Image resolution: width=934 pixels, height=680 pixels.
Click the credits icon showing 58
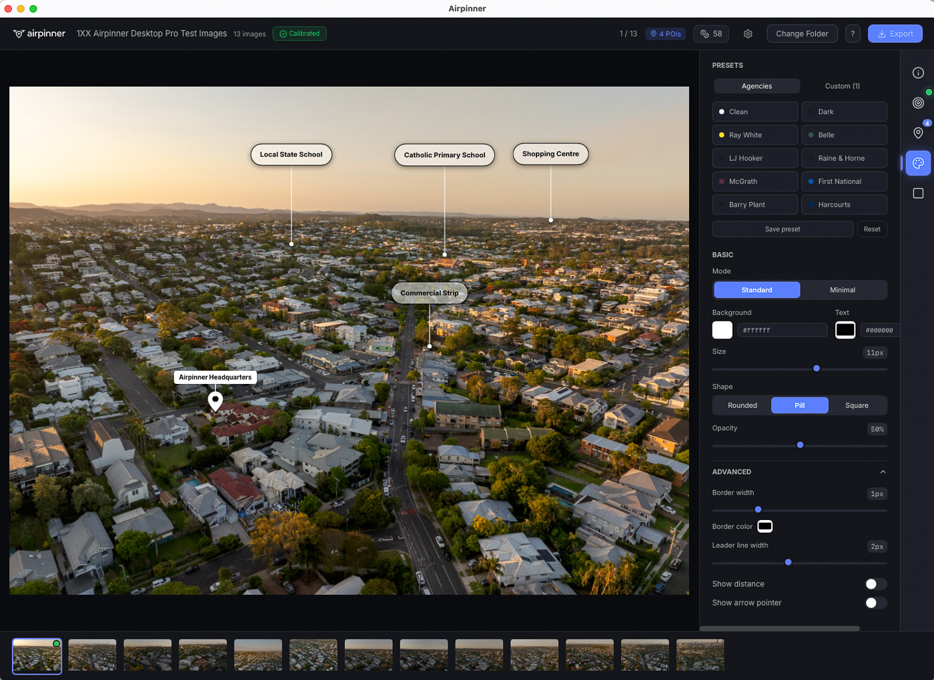[x=711, y=33]
